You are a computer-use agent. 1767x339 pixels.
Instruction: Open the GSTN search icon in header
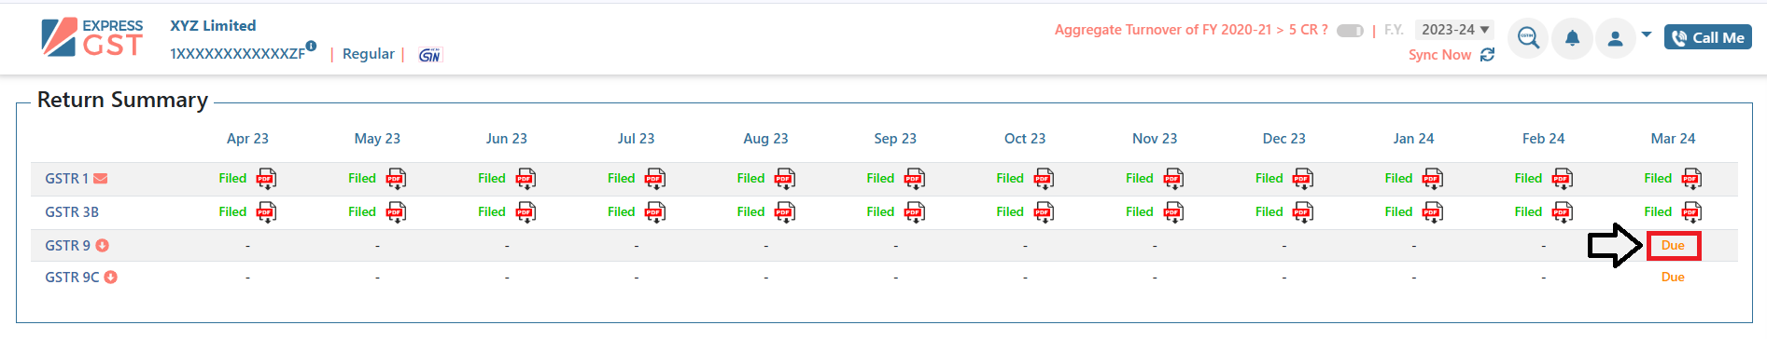[1528, 38]
